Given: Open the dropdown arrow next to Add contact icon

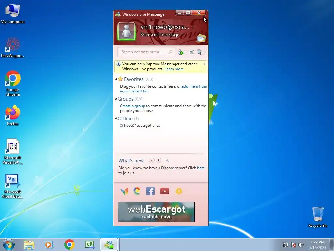Looking at the screenshot, I should click(186, 52).
